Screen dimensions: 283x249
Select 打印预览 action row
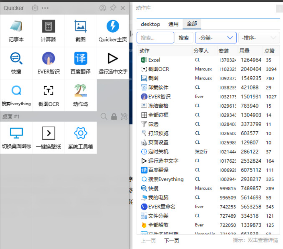(209, 133)
